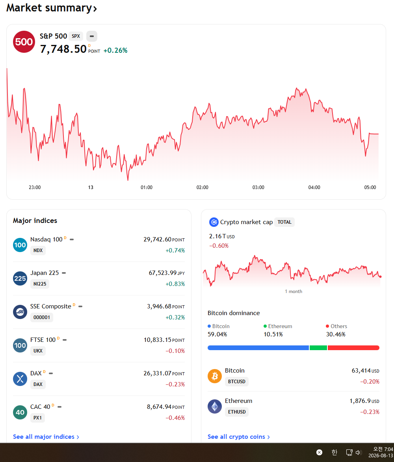The width and height of the screenshot is (394, 462).
Task: Click the Ethereum 10.51% legend entry
Action: [x=278, y=330]
